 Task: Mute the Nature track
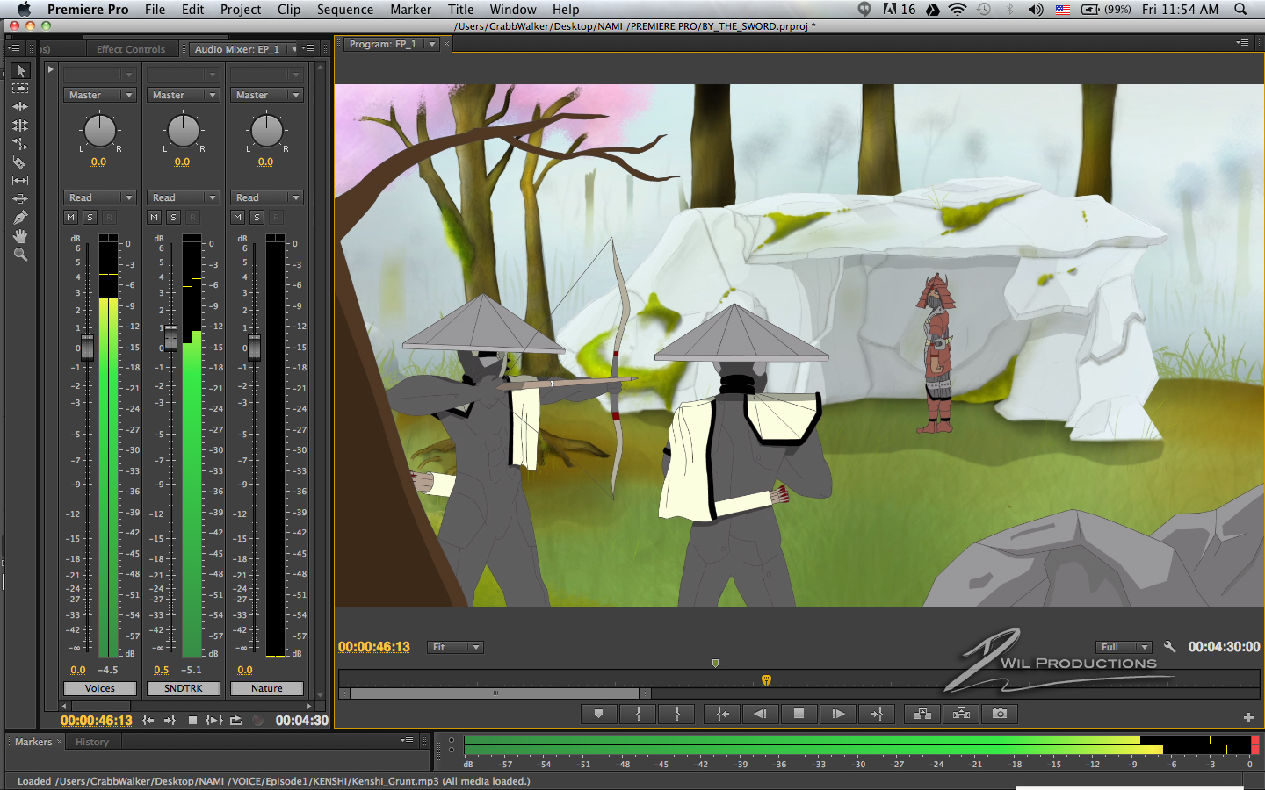[237, 217]
